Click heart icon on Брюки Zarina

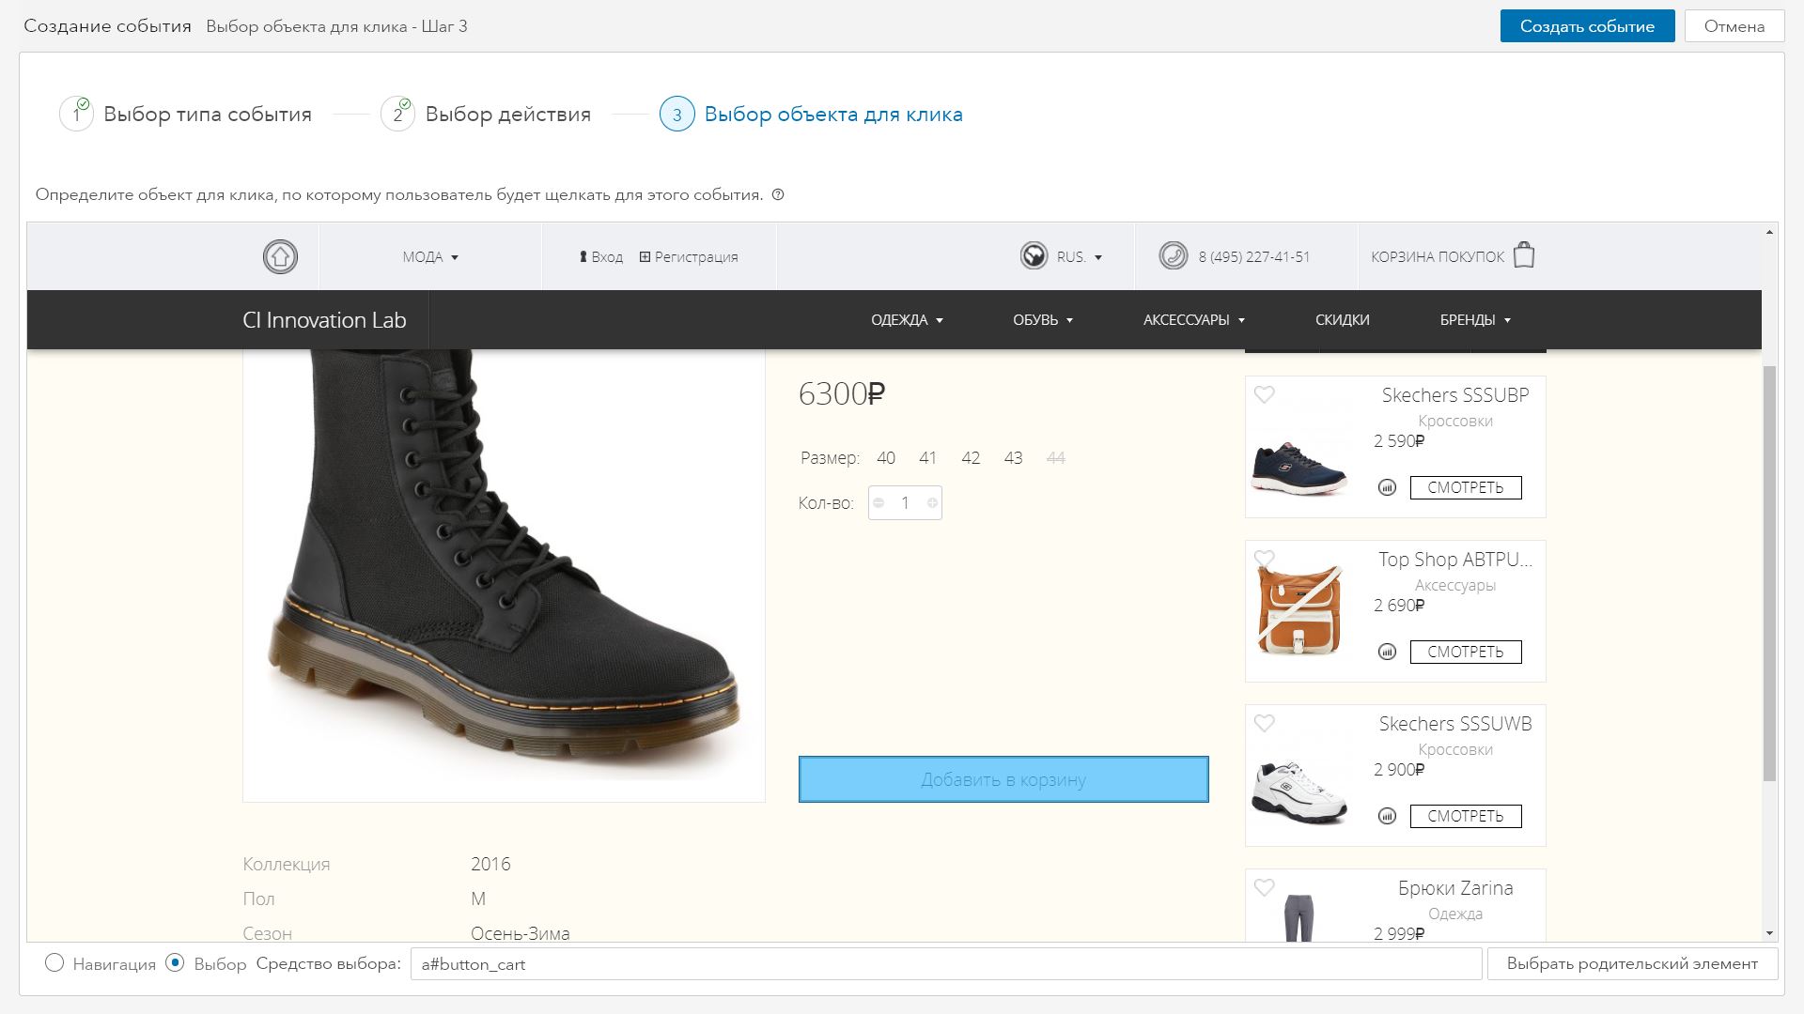click(1265, 888)
